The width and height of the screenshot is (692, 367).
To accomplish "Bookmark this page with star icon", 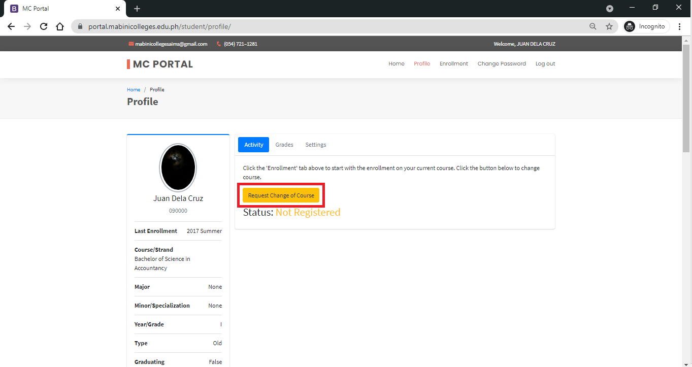I will pyautogui.click(x=609, y=26).
